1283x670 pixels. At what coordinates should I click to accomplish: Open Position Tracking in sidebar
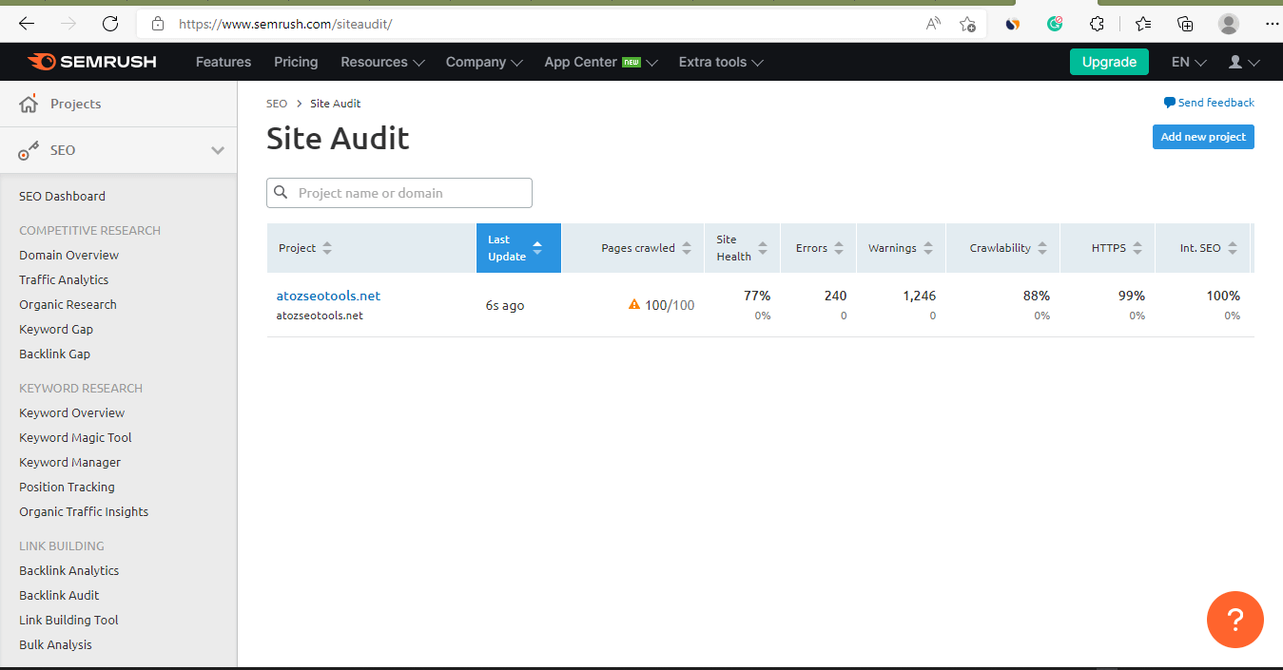click(67, 487)
